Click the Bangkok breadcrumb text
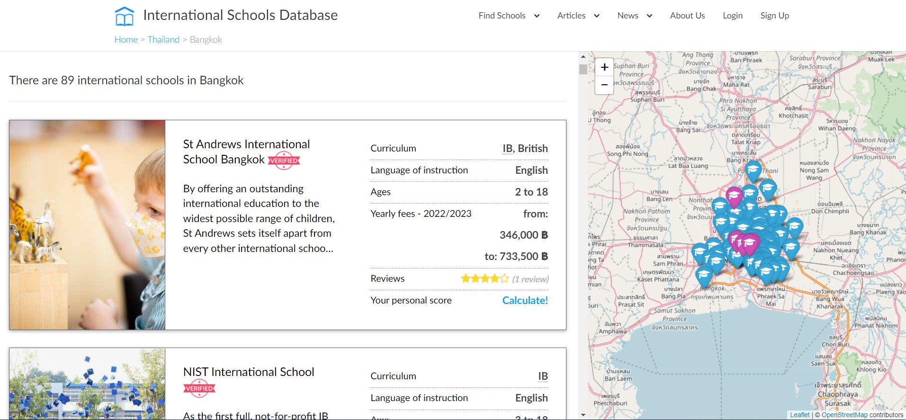 point(206,39)
